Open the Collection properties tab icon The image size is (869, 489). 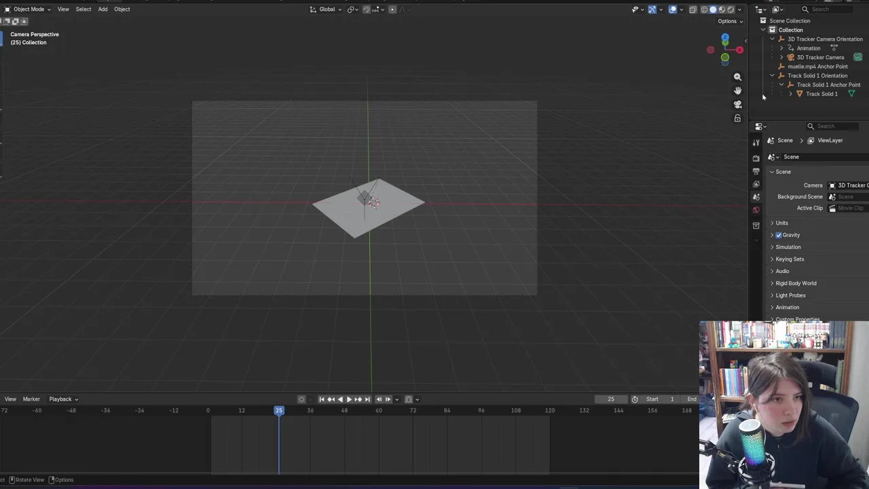click(756, 225)
